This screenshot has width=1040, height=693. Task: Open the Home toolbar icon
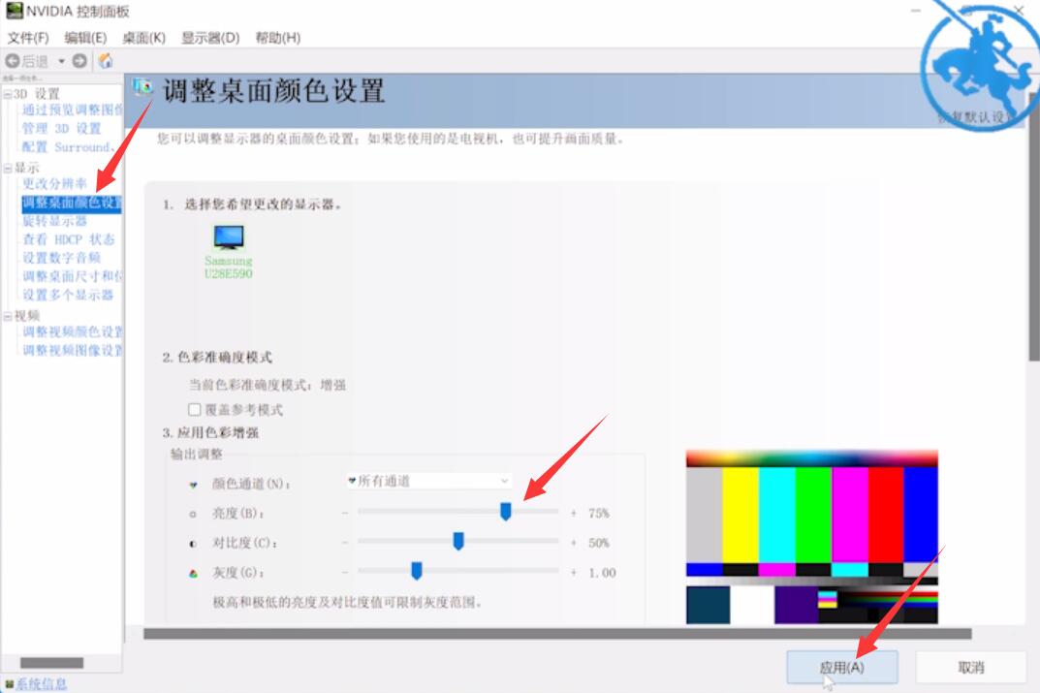106,61
